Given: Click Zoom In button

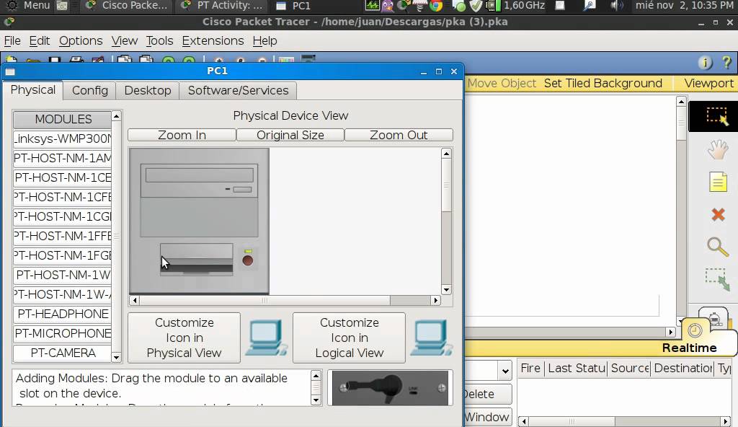Looking at the screenshot, I should 182,135.
